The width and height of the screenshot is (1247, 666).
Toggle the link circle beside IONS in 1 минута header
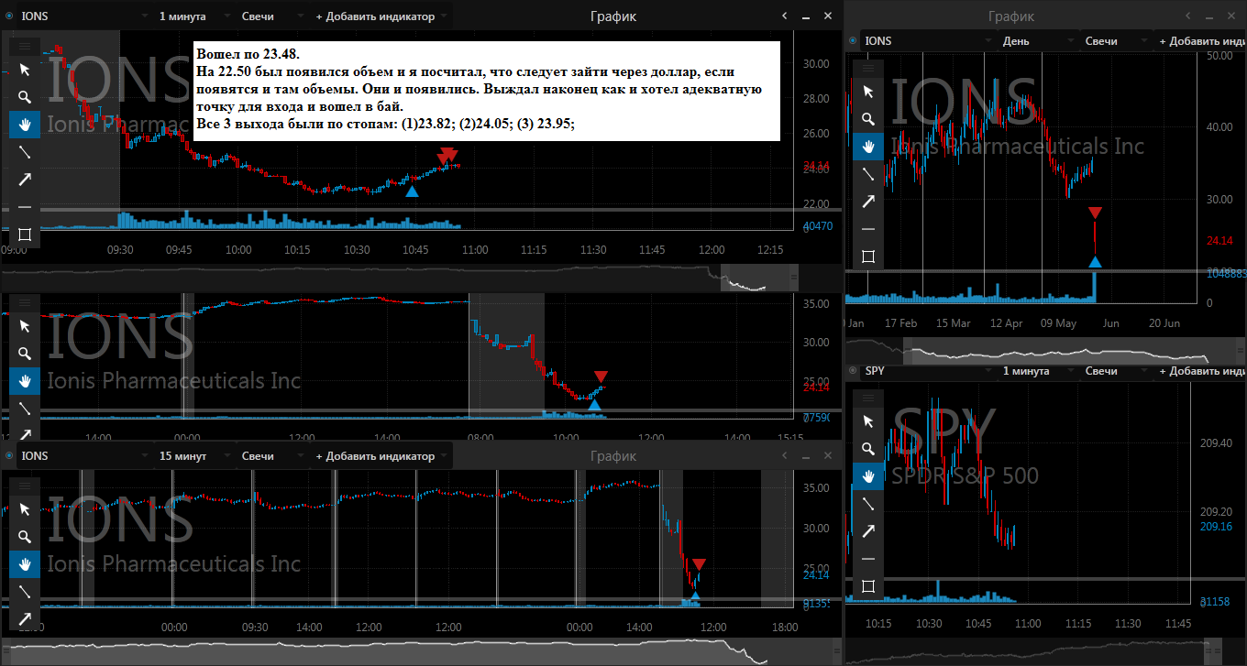9,16
